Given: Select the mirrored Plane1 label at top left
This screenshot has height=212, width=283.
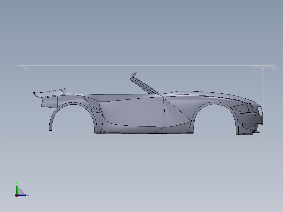Looking at the screenshot, I should [26, 68].
